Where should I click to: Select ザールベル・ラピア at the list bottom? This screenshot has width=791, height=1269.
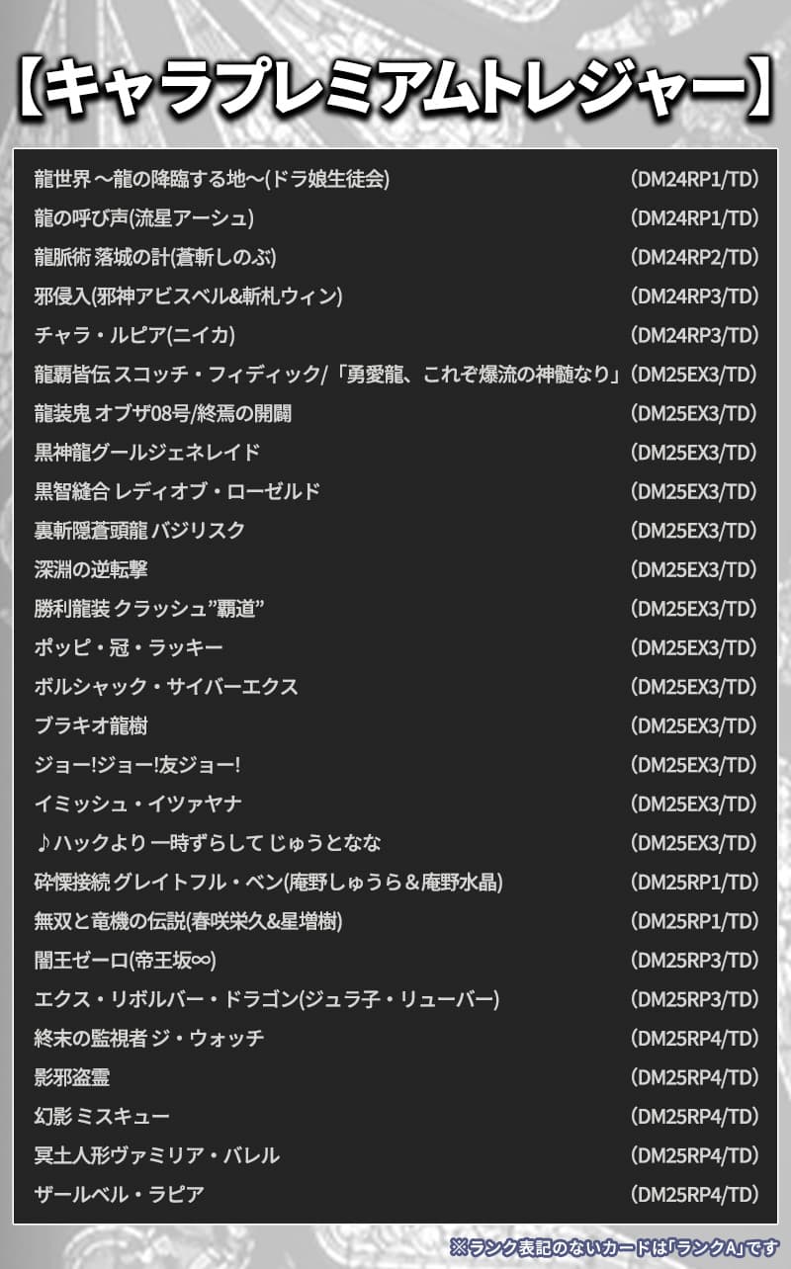click(119, 1194)
